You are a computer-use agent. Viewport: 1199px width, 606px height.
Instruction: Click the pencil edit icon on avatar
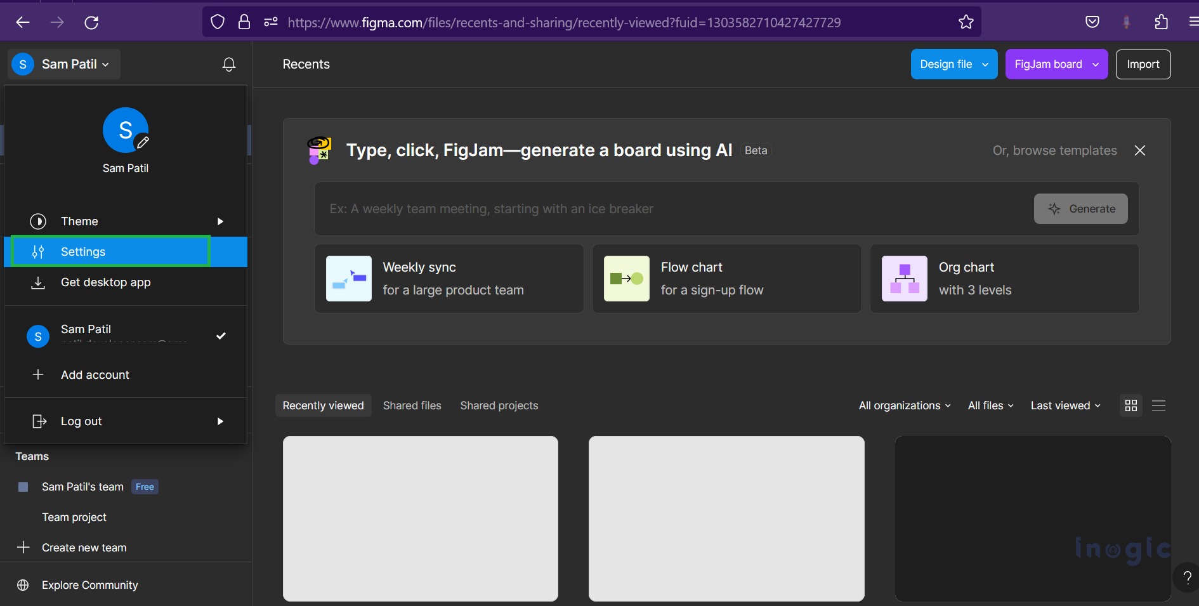point(143,142)
